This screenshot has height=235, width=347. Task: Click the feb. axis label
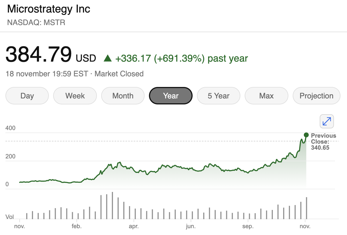77,226
